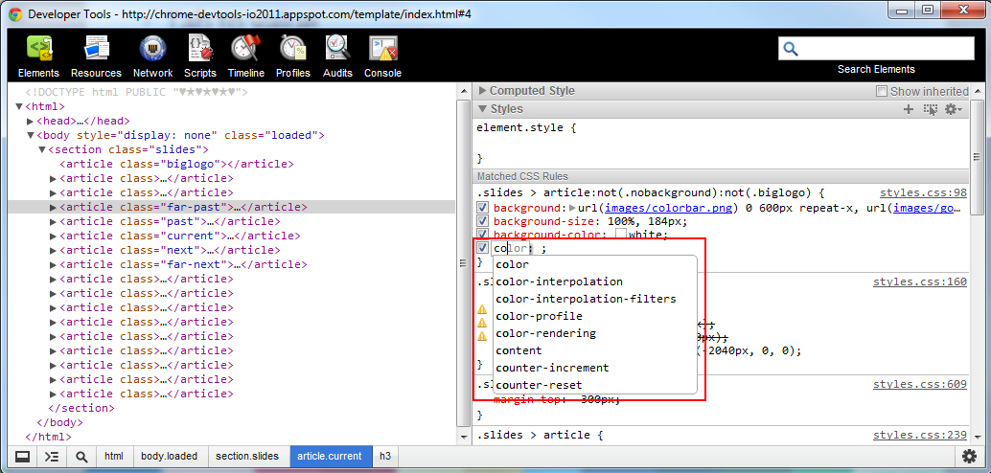Add new style rule with plus icon

(x=909, y=109)
